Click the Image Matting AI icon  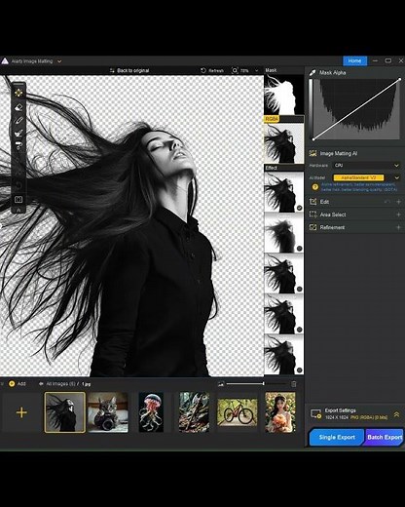[313, 153]
